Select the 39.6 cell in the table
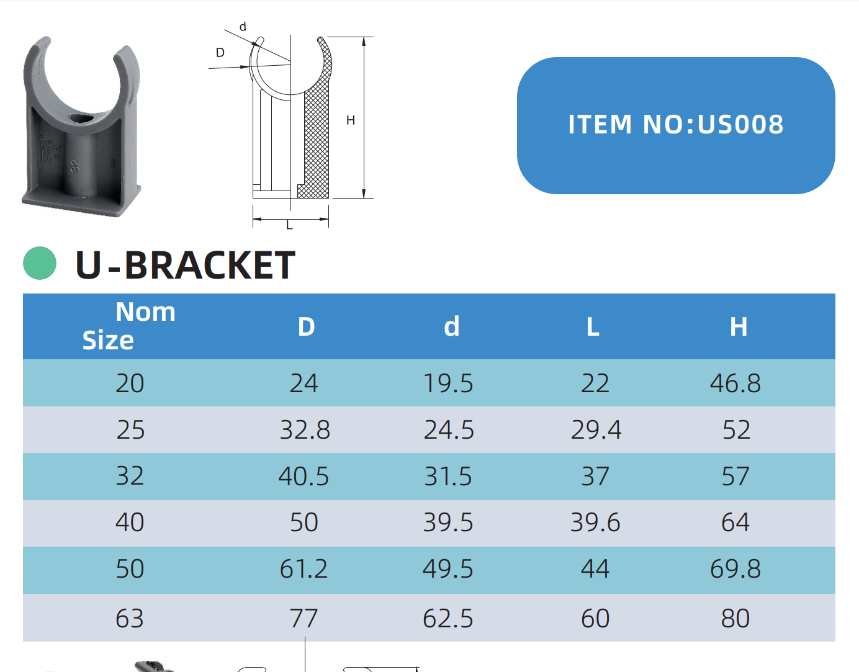859x672 pixels. click(x=595, y=522)
